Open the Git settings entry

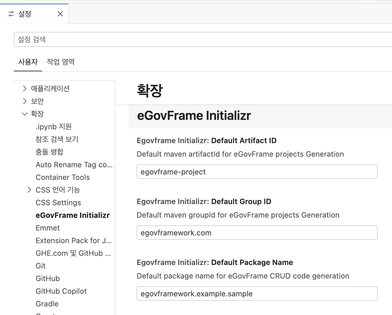tap(40, 266)
